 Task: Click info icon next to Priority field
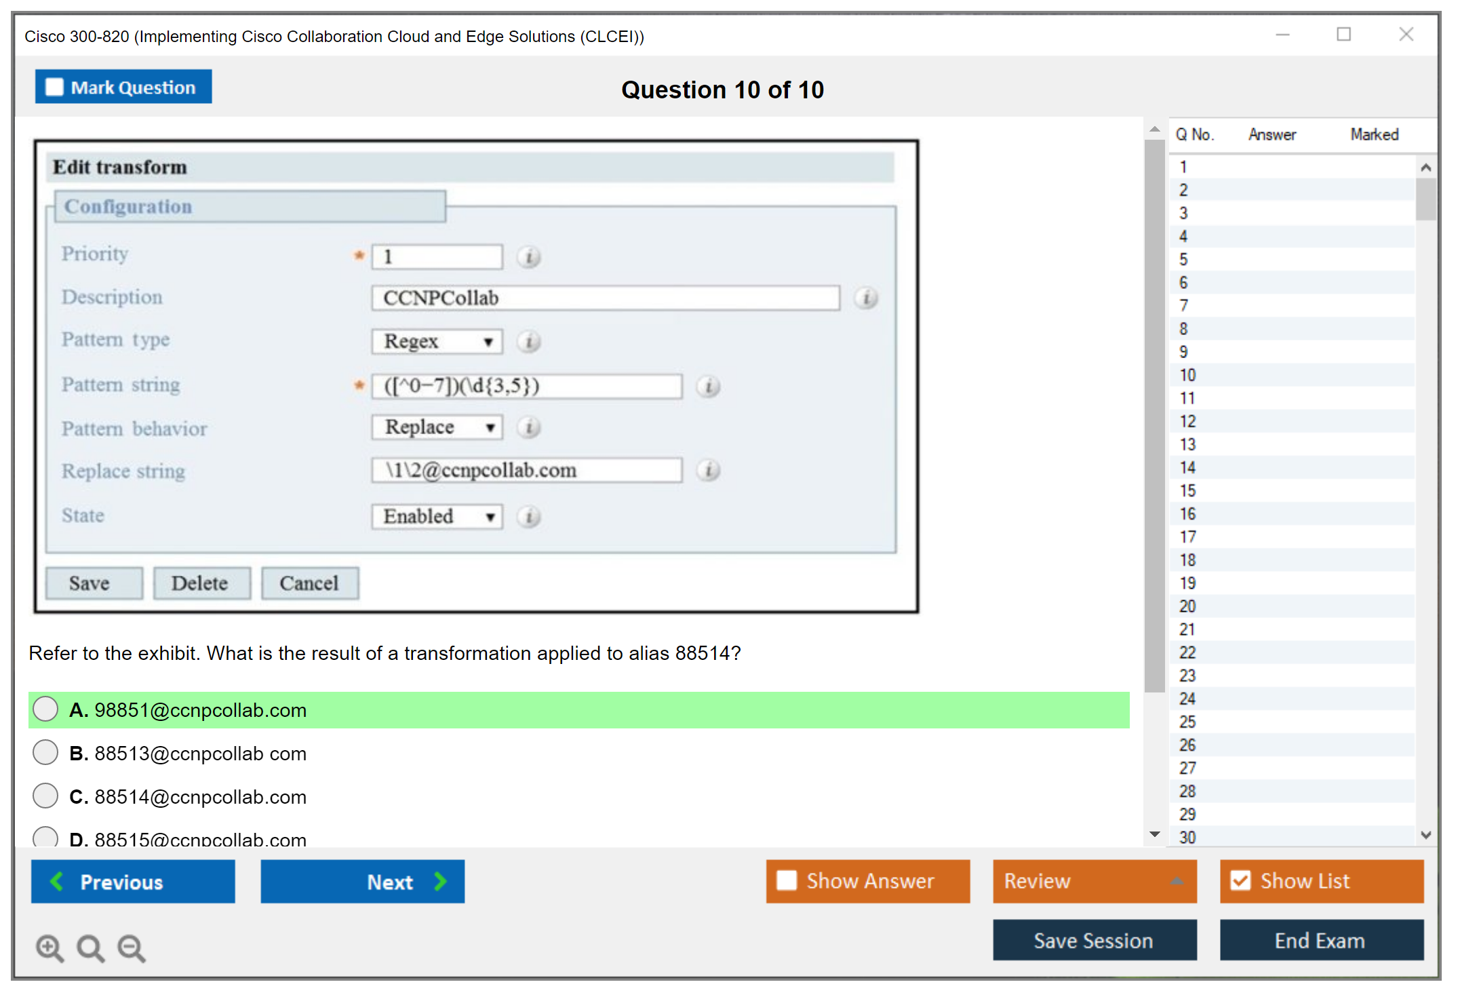coord(529,257)
